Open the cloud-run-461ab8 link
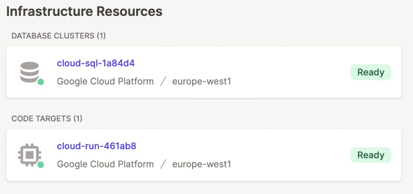 (x=97, y=146)
